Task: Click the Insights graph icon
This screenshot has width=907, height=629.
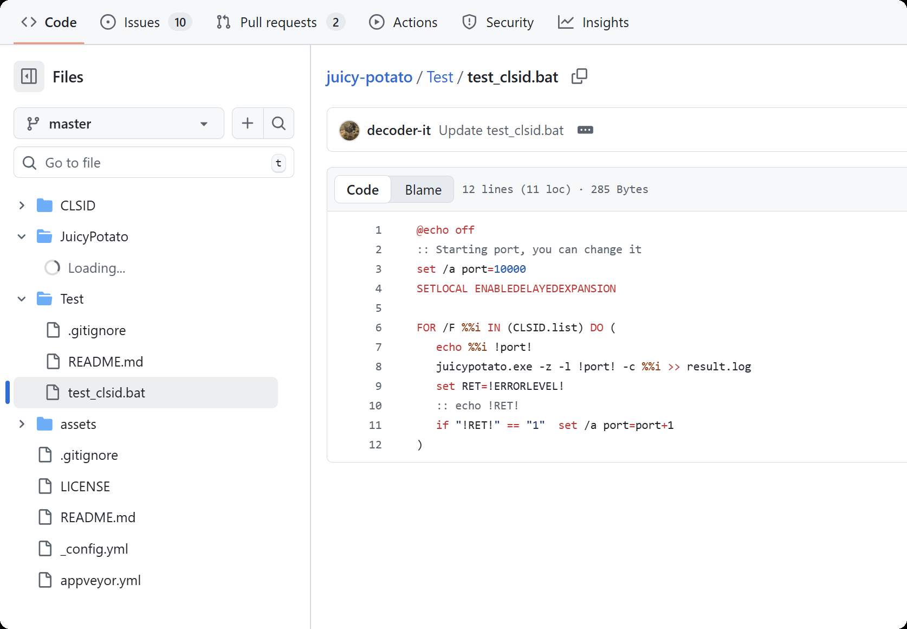Action: pyautogui.click(x=565, y=22)
